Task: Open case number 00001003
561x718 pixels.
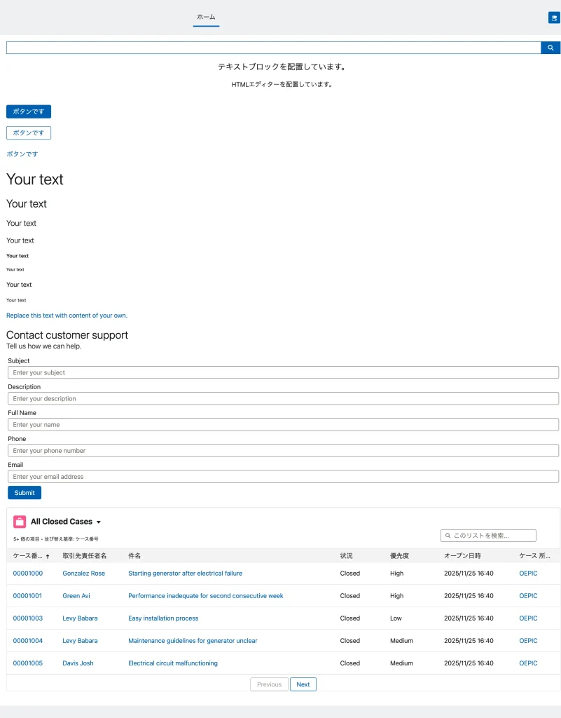Action: [x=28, y=618]
